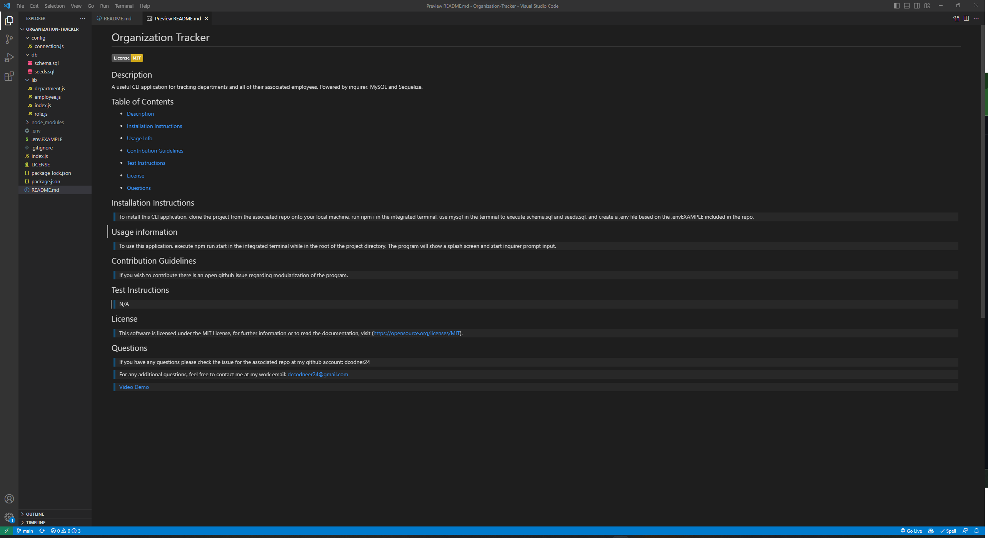The height and width of the screenshot is (538, 988).
Task: Open the Video Demo link
Action: pos(134,387)
